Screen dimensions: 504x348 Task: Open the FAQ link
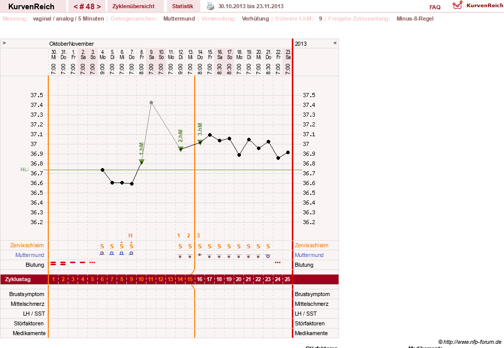point(435,7)
